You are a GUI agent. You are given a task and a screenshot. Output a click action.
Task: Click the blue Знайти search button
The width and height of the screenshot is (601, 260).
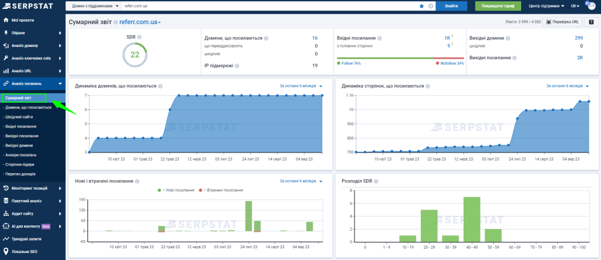point(451,6)
